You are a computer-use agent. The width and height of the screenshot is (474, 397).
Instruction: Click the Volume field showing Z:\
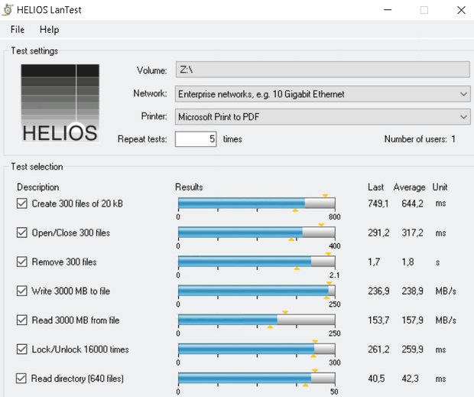323,70
